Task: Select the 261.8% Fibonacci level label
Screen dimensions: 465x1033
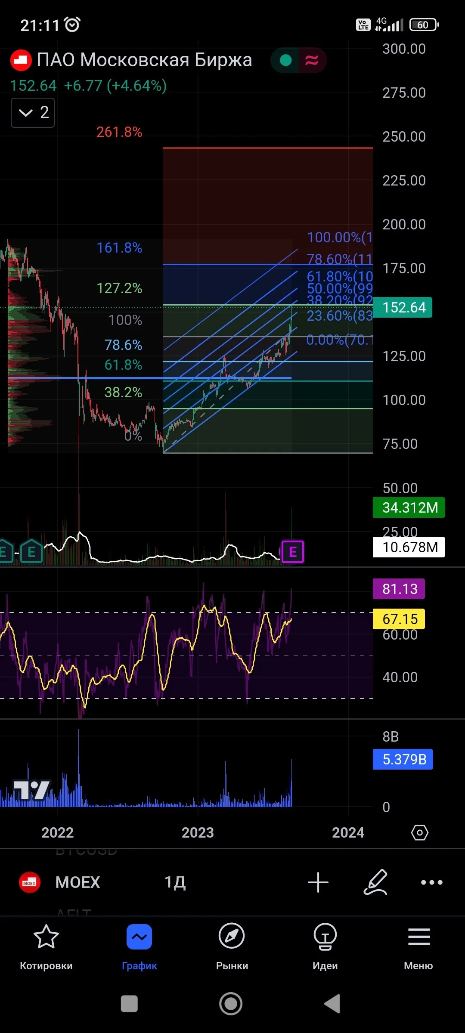Action: coord(119,132)
